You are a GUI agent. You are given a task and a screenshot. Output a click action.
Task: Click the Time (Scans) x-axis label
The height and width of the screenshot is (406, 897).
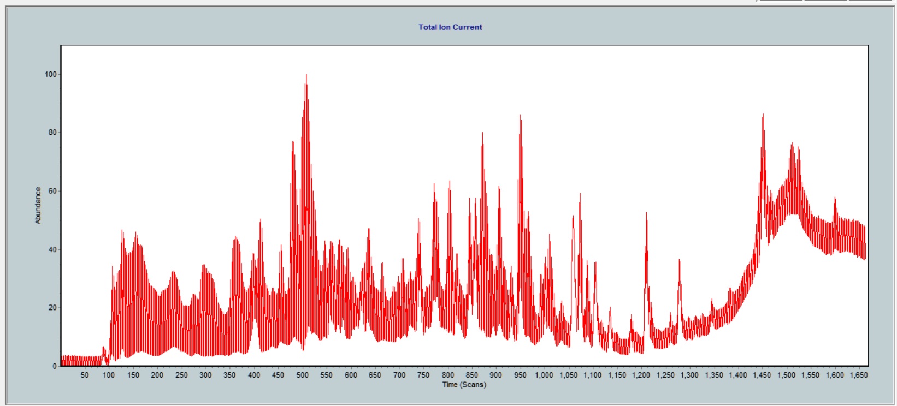[464, 385]
